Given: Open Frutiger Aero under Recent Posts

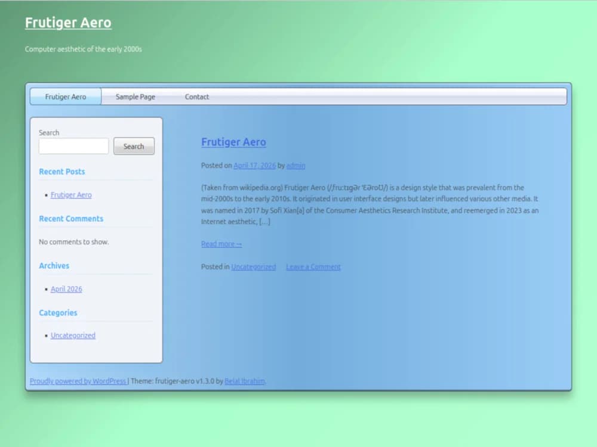Looking at the screenshot, I should 71,195.
